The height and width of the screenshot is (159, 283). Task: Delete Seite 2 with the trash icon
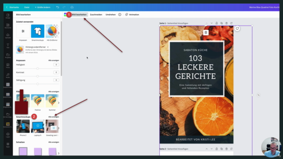pos(226,149)
